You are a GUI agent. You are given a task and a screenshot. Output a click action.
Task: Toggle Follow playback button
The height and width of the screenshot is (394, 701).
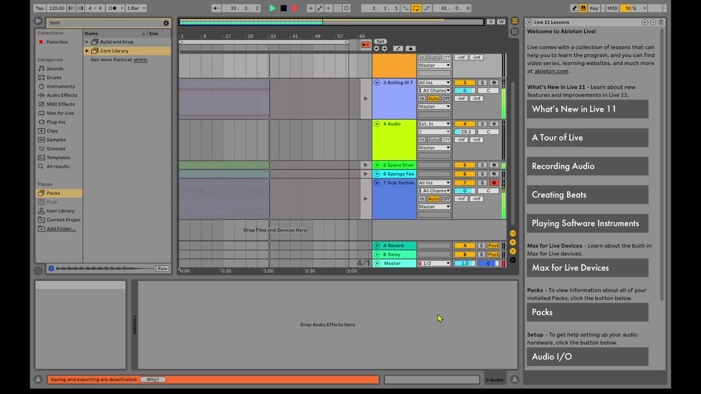click(216, 8)
